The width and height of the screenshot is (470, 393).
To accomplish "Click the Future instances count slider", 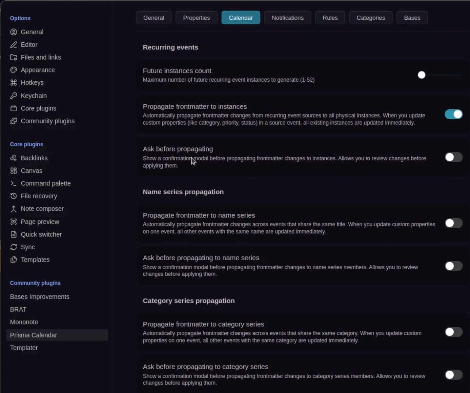I will pyautogui.click(x=440, y=75).
